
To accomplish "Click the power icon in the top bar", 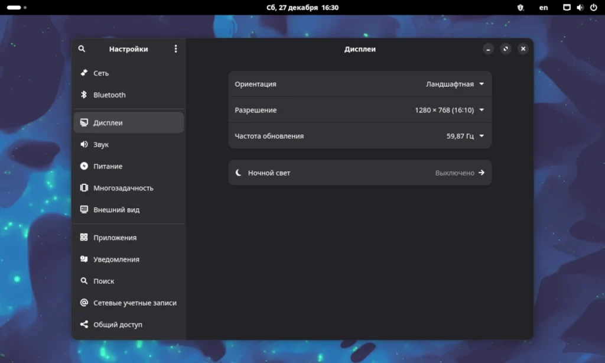I will pyautogui.click(x=594, y=7).
